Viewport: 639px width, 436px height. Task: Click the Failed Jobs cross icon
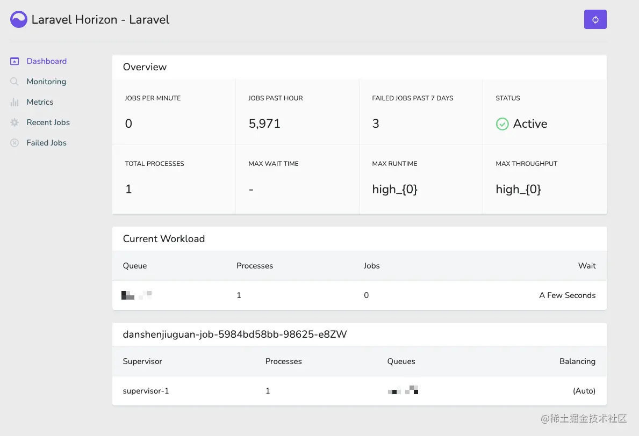[x=15, y=142]
